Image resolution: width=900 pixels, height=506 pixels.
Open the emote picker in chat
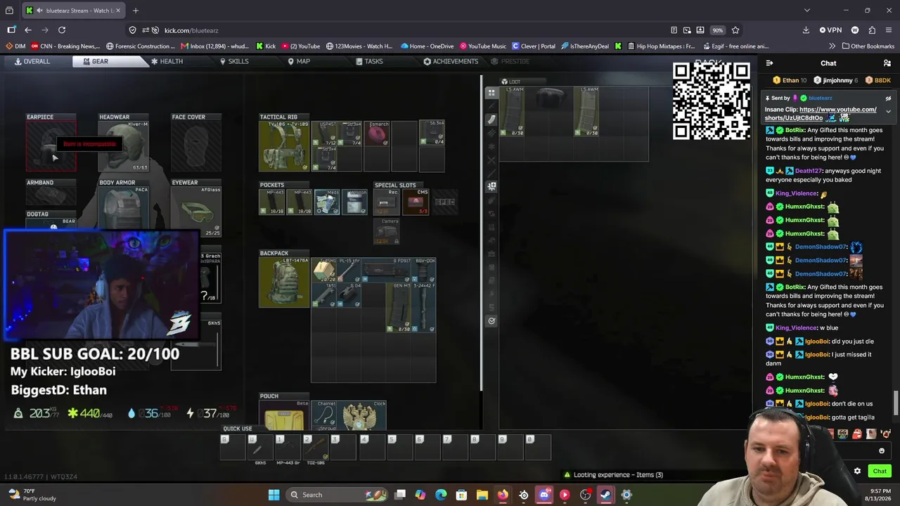click(882, 451)
